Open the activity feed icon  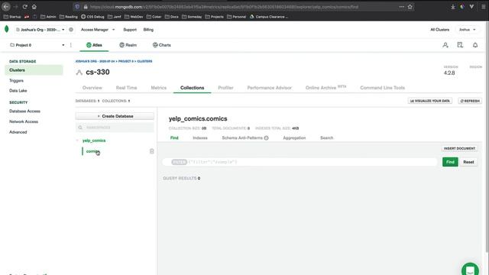click(460, 45)
